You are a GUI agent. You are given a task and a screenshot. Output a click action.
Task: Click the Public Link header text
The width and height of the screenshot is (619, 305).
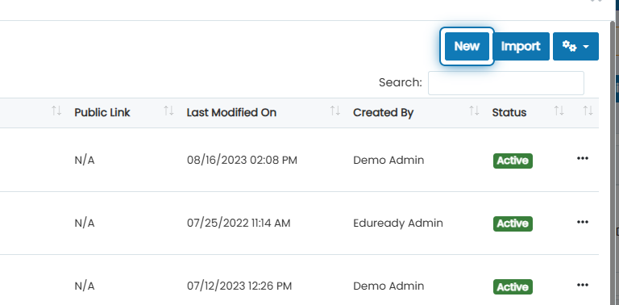[x=102, y=113]
